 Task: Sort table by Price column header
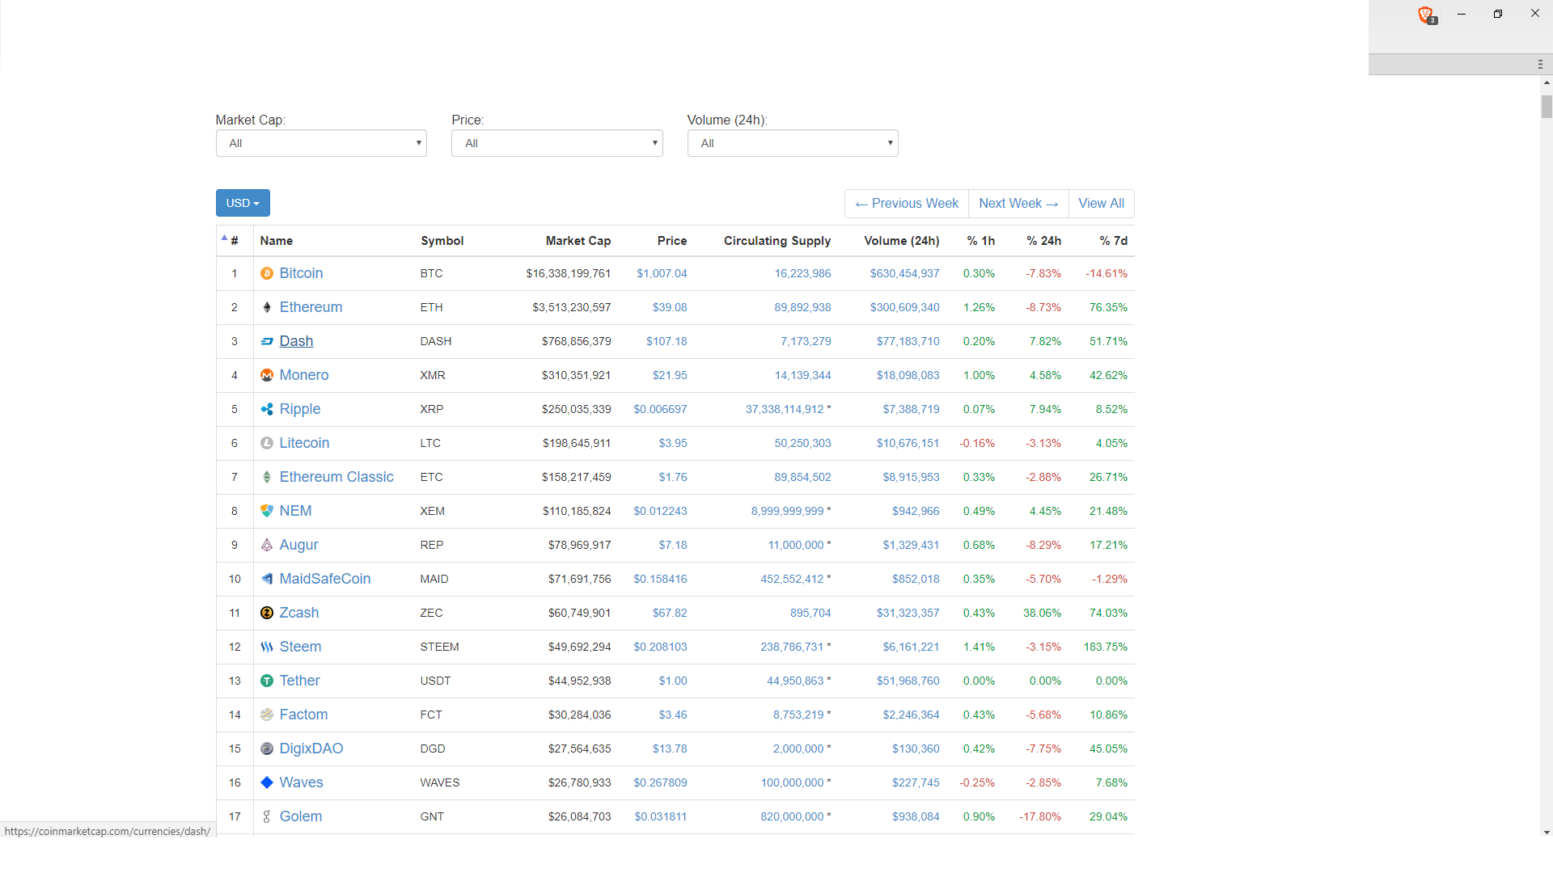tap(672, 241)
